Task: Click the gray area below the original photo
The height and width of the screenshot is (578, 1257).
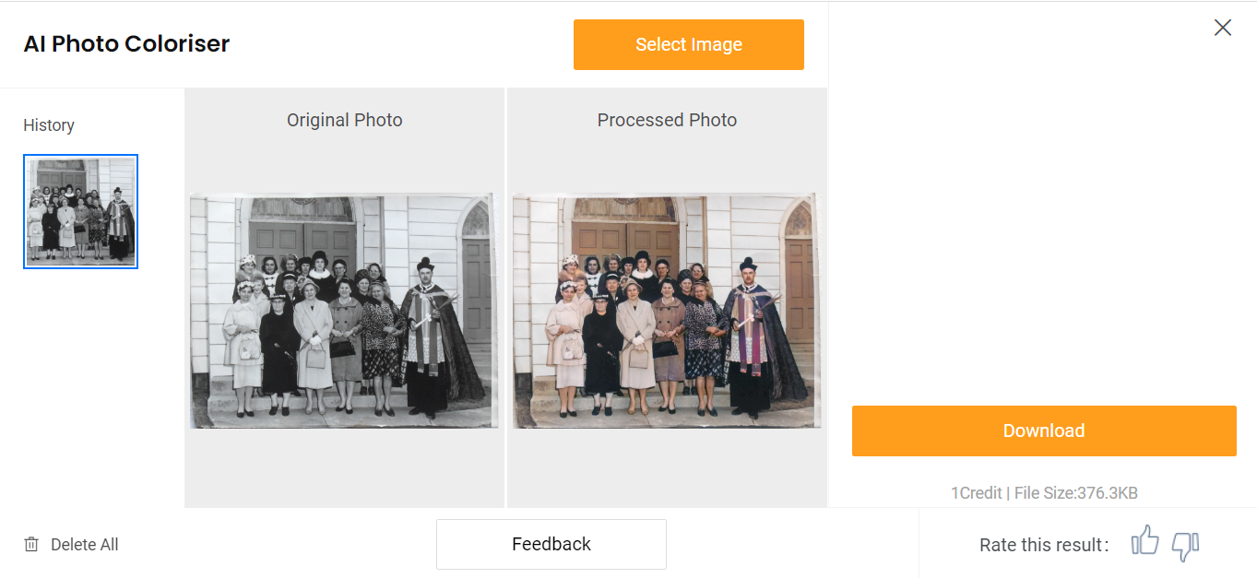Action: point(344,467)
